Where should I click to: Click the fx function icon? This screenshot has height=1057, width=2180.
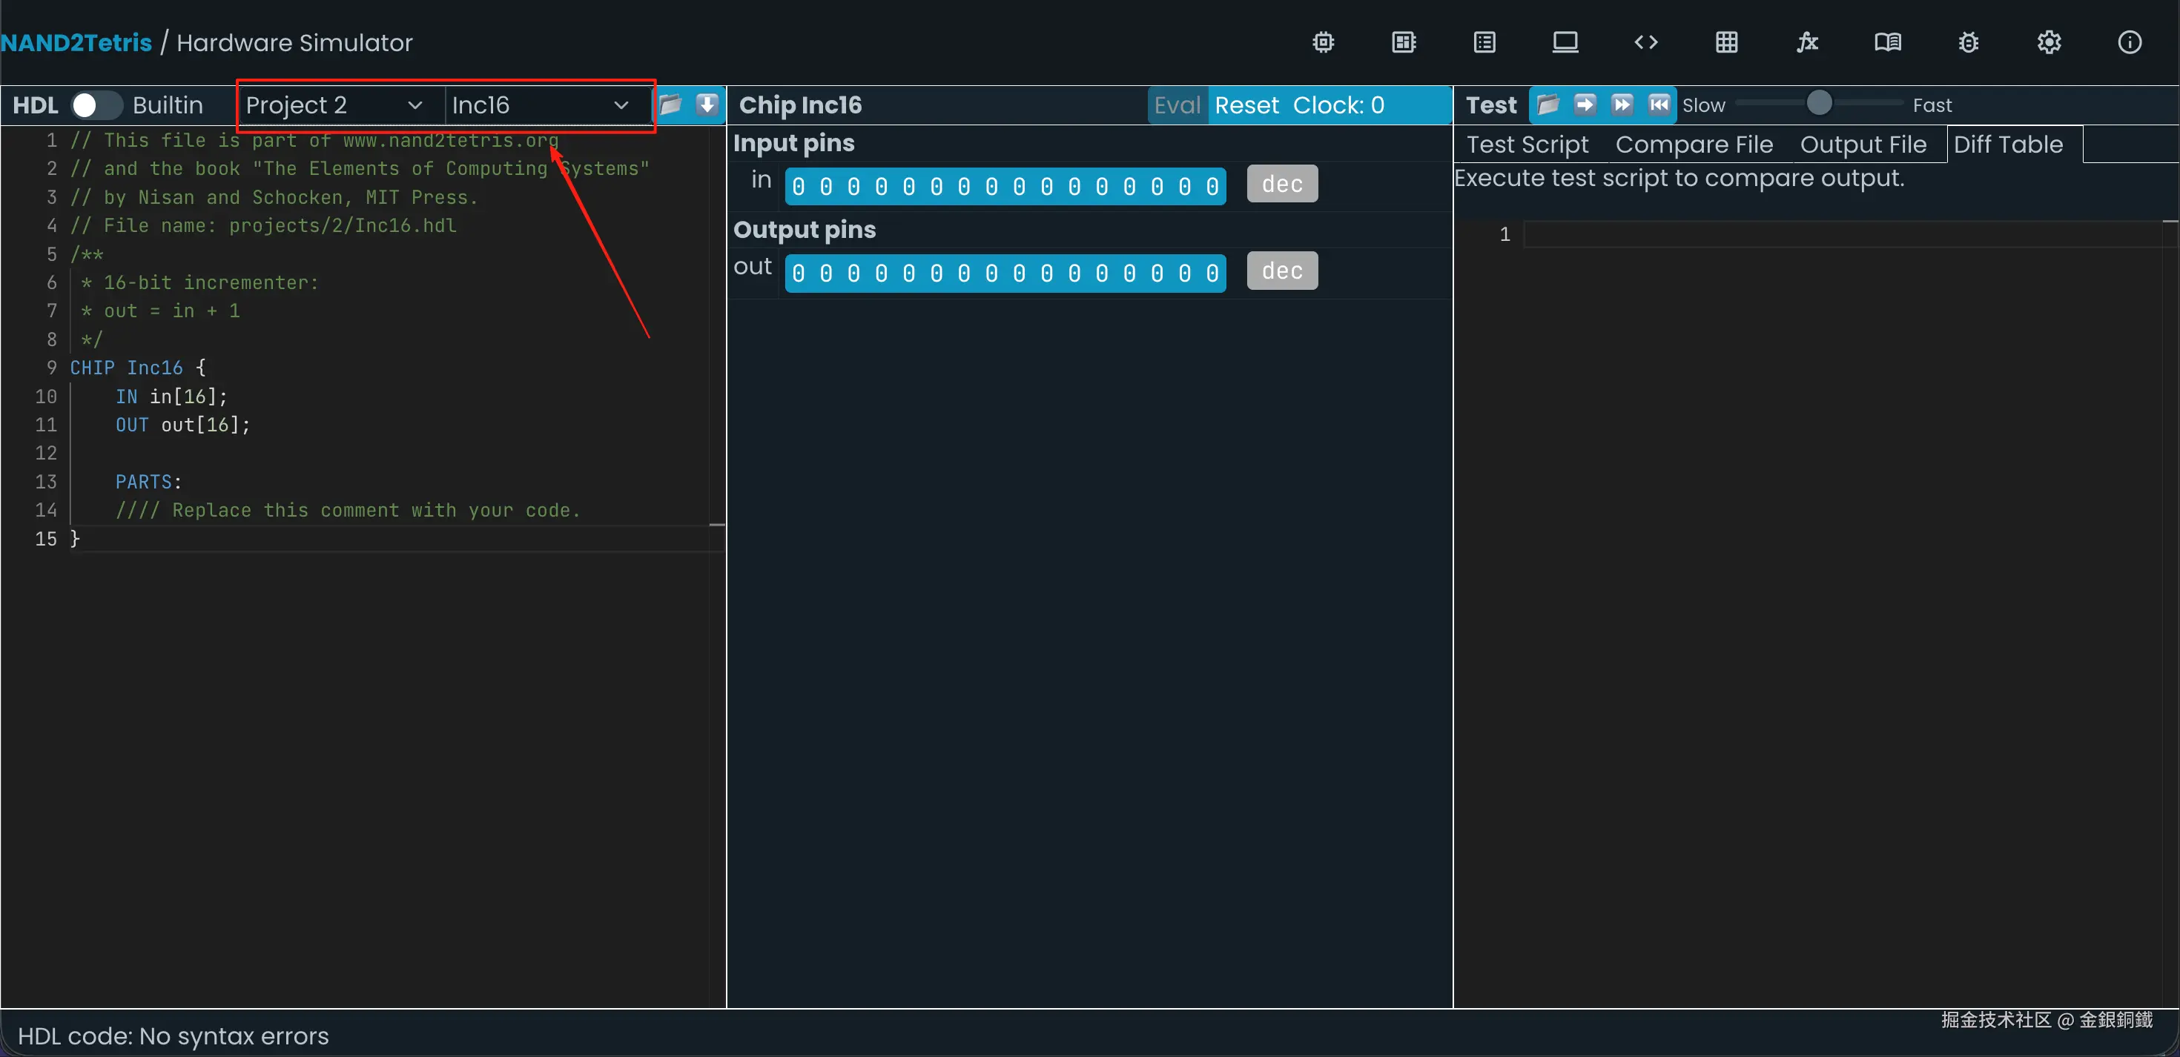coord(1807,42)
